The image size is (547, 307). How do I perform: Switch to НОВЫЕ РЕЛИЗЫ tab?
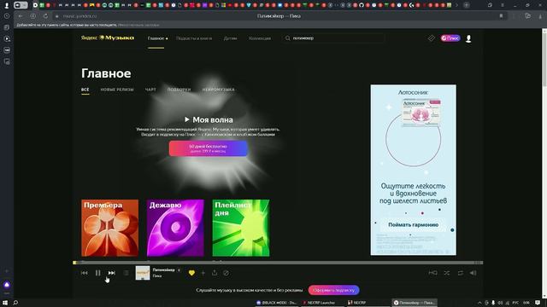(x=117, y=90)
